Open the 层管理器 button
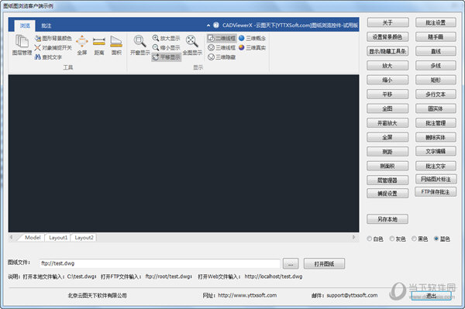The width and height of the screenshot is (465, 309). click(387, 180)
